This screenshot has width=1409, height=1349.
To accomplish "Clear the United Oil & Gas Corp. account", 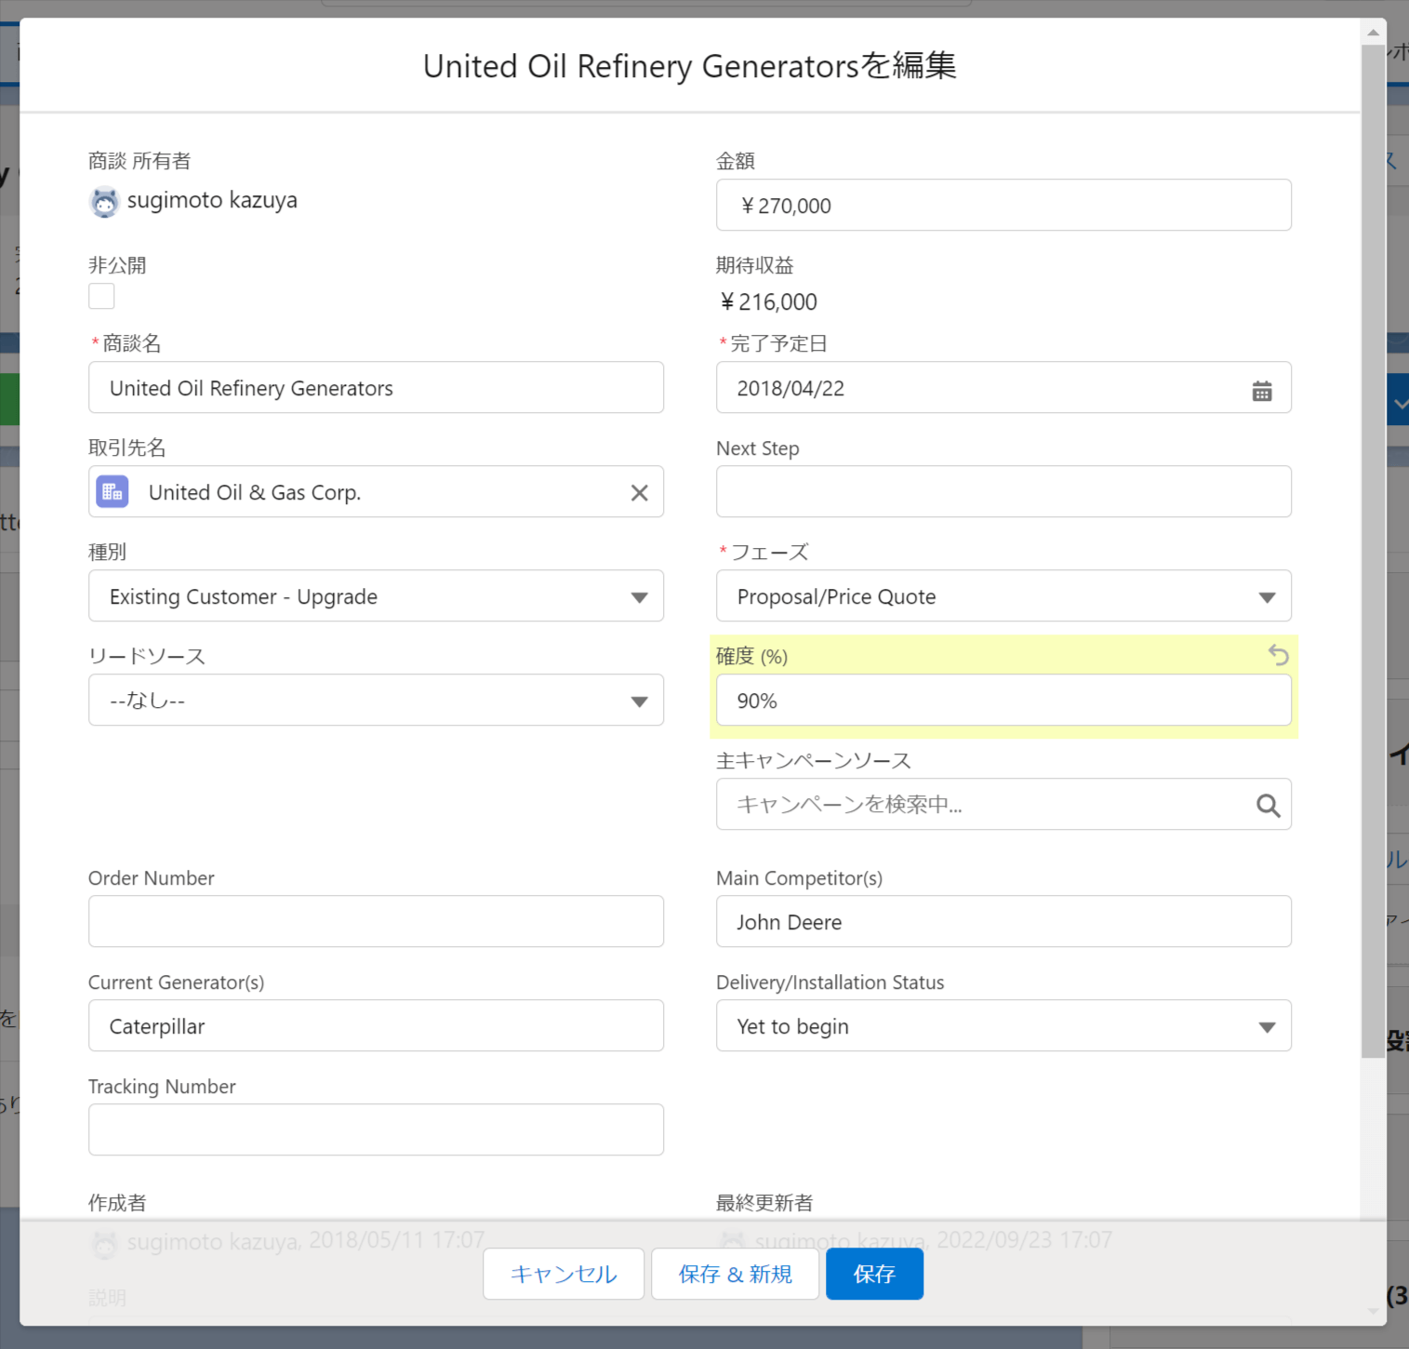I will pos(639,493).
